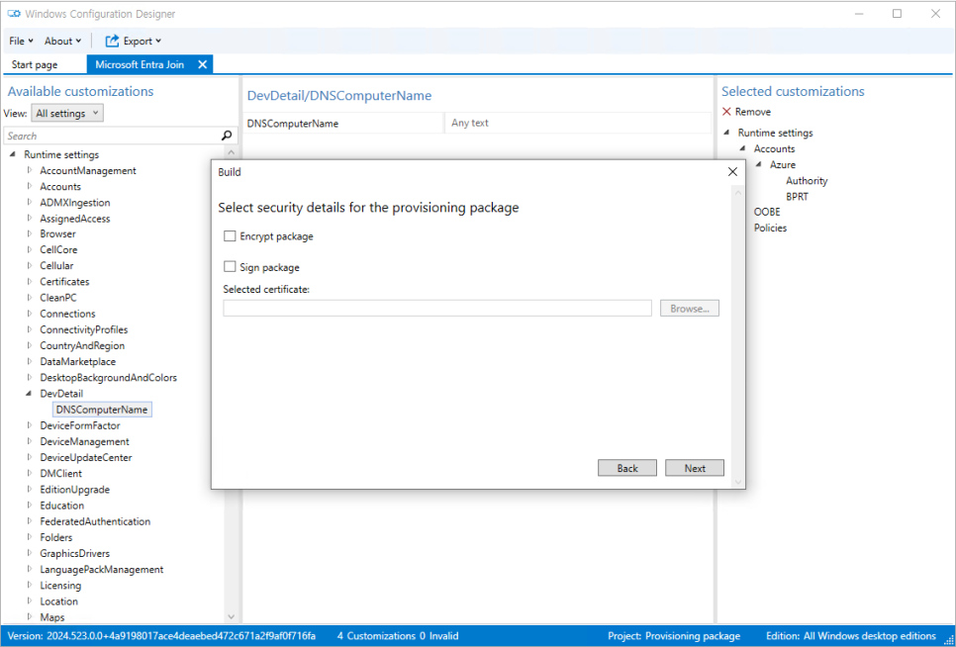956x647 pixels.
Task: Select Authority in Selected customizations
Action: (807, 181)
